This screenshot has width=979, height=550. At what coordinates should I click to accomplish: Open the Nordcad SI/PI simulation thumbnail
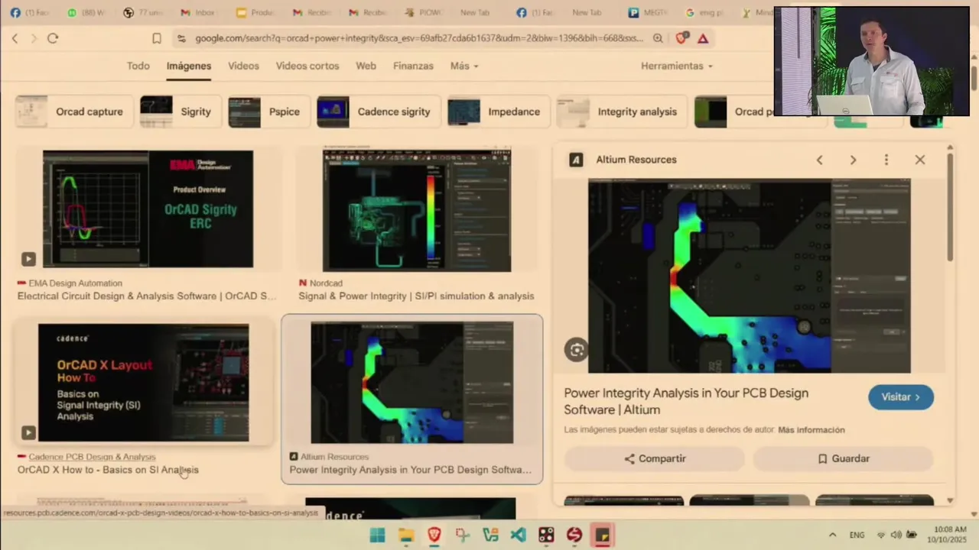tap(417, 211)
